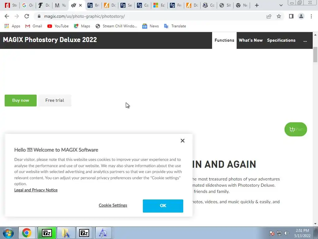Click the scrollbar down arrow

click(315, 224)
